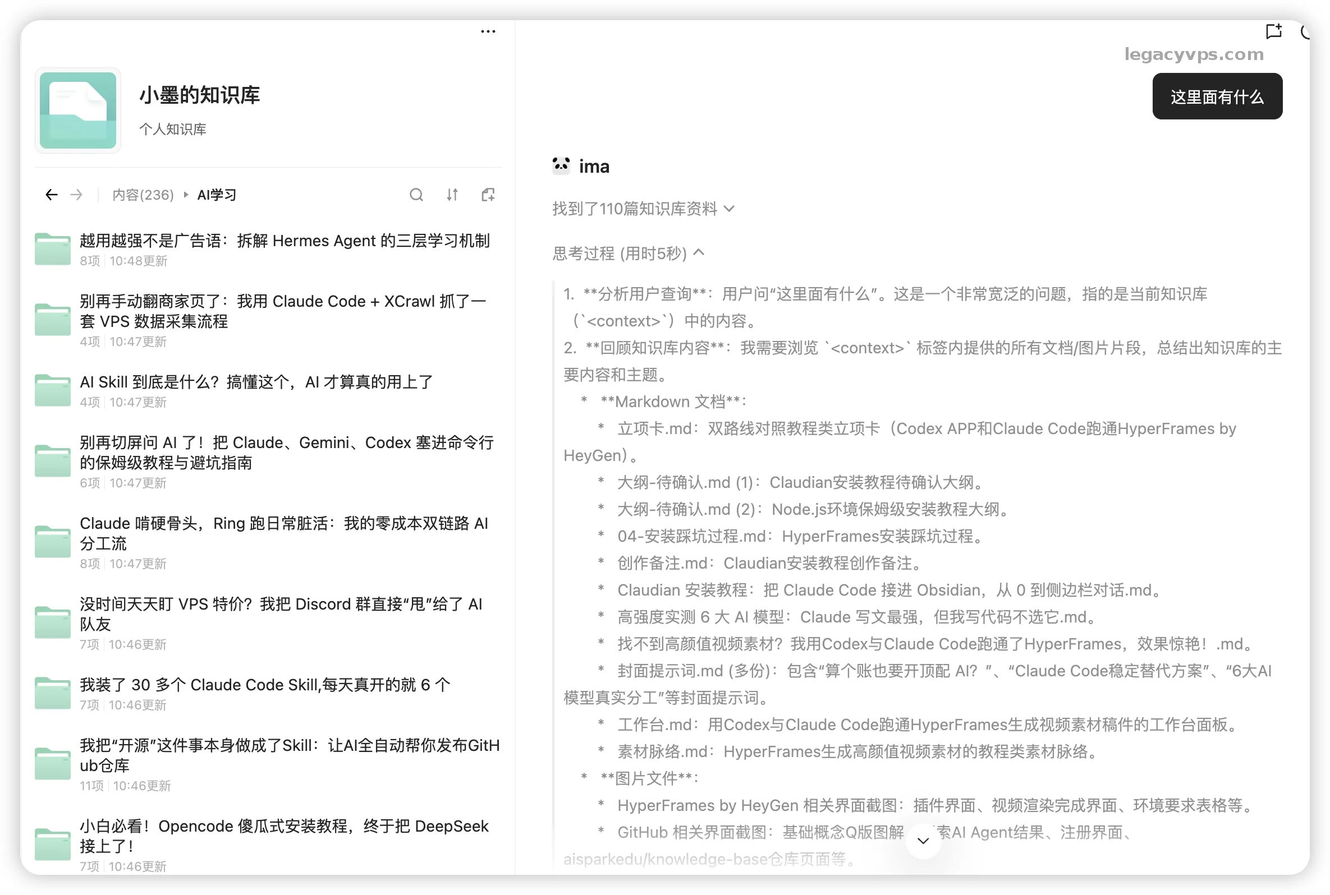Image resolution: width=1330 pixels, height=895 pixels.
Task: Expand 找到了110篇知识库资料 sources list
Action: 643,209
